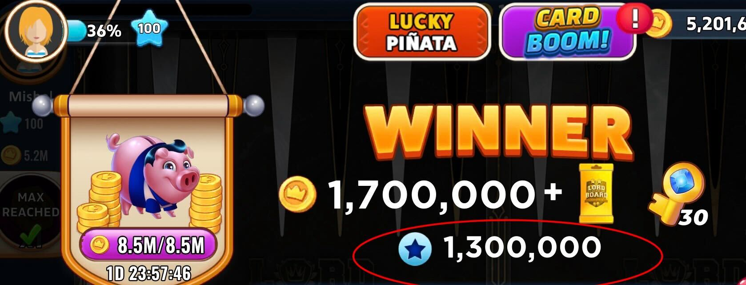Tap the red exclamation alert badge

635,19
